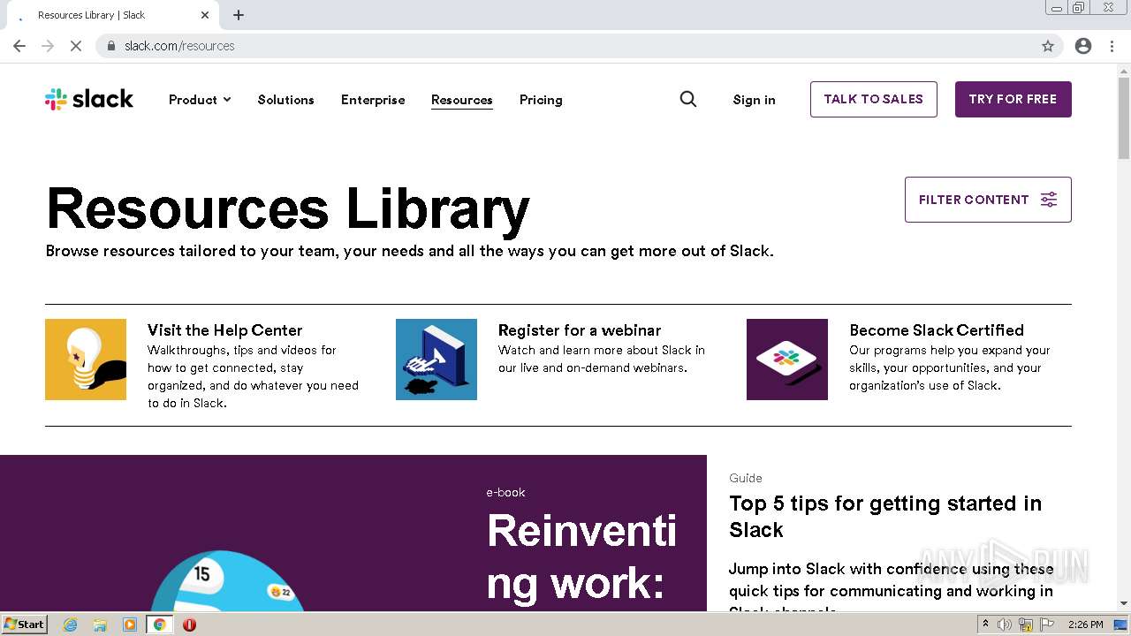The image size is (1131, 636).
Task: Open the FILTER CONTENT button
Action: point(988,200)
